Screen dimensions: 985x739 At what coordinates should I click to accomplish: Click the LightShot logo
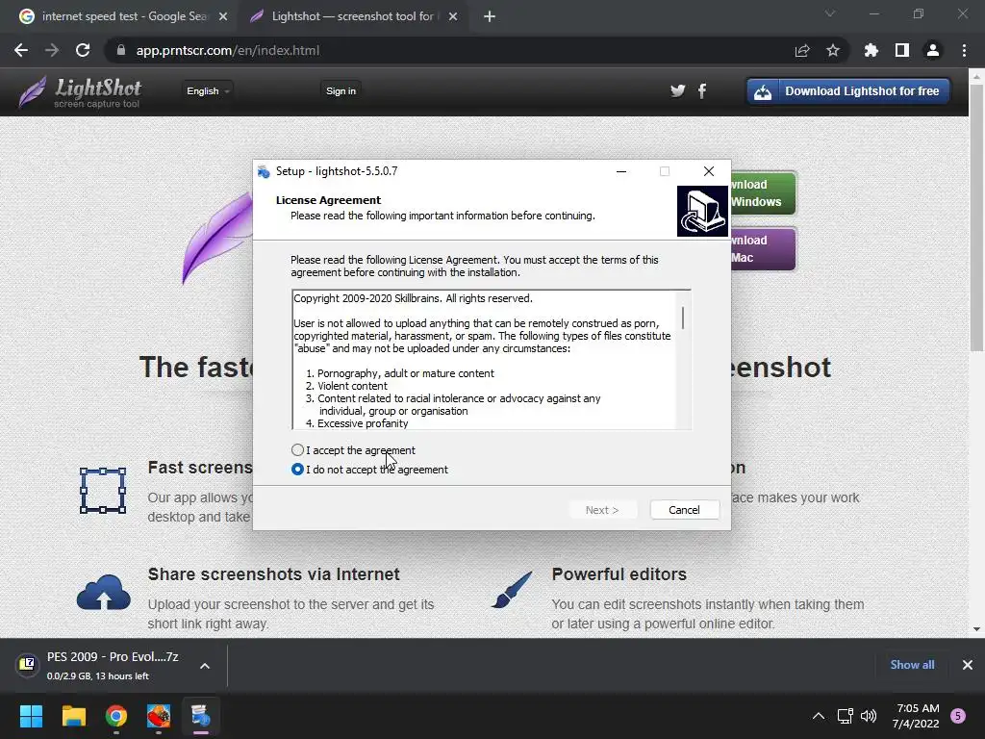(x=80, y=91)
